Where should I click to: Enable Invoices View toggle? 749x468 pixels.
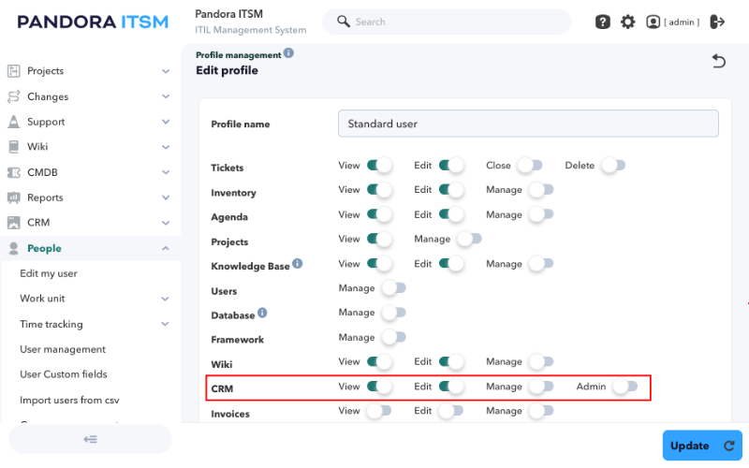pyautogui.click(x=379, y=411)
